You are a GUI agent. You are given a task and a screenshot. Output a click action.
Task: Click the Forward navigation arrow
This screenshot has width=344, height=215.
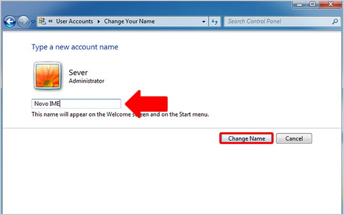tap(23, 22)
